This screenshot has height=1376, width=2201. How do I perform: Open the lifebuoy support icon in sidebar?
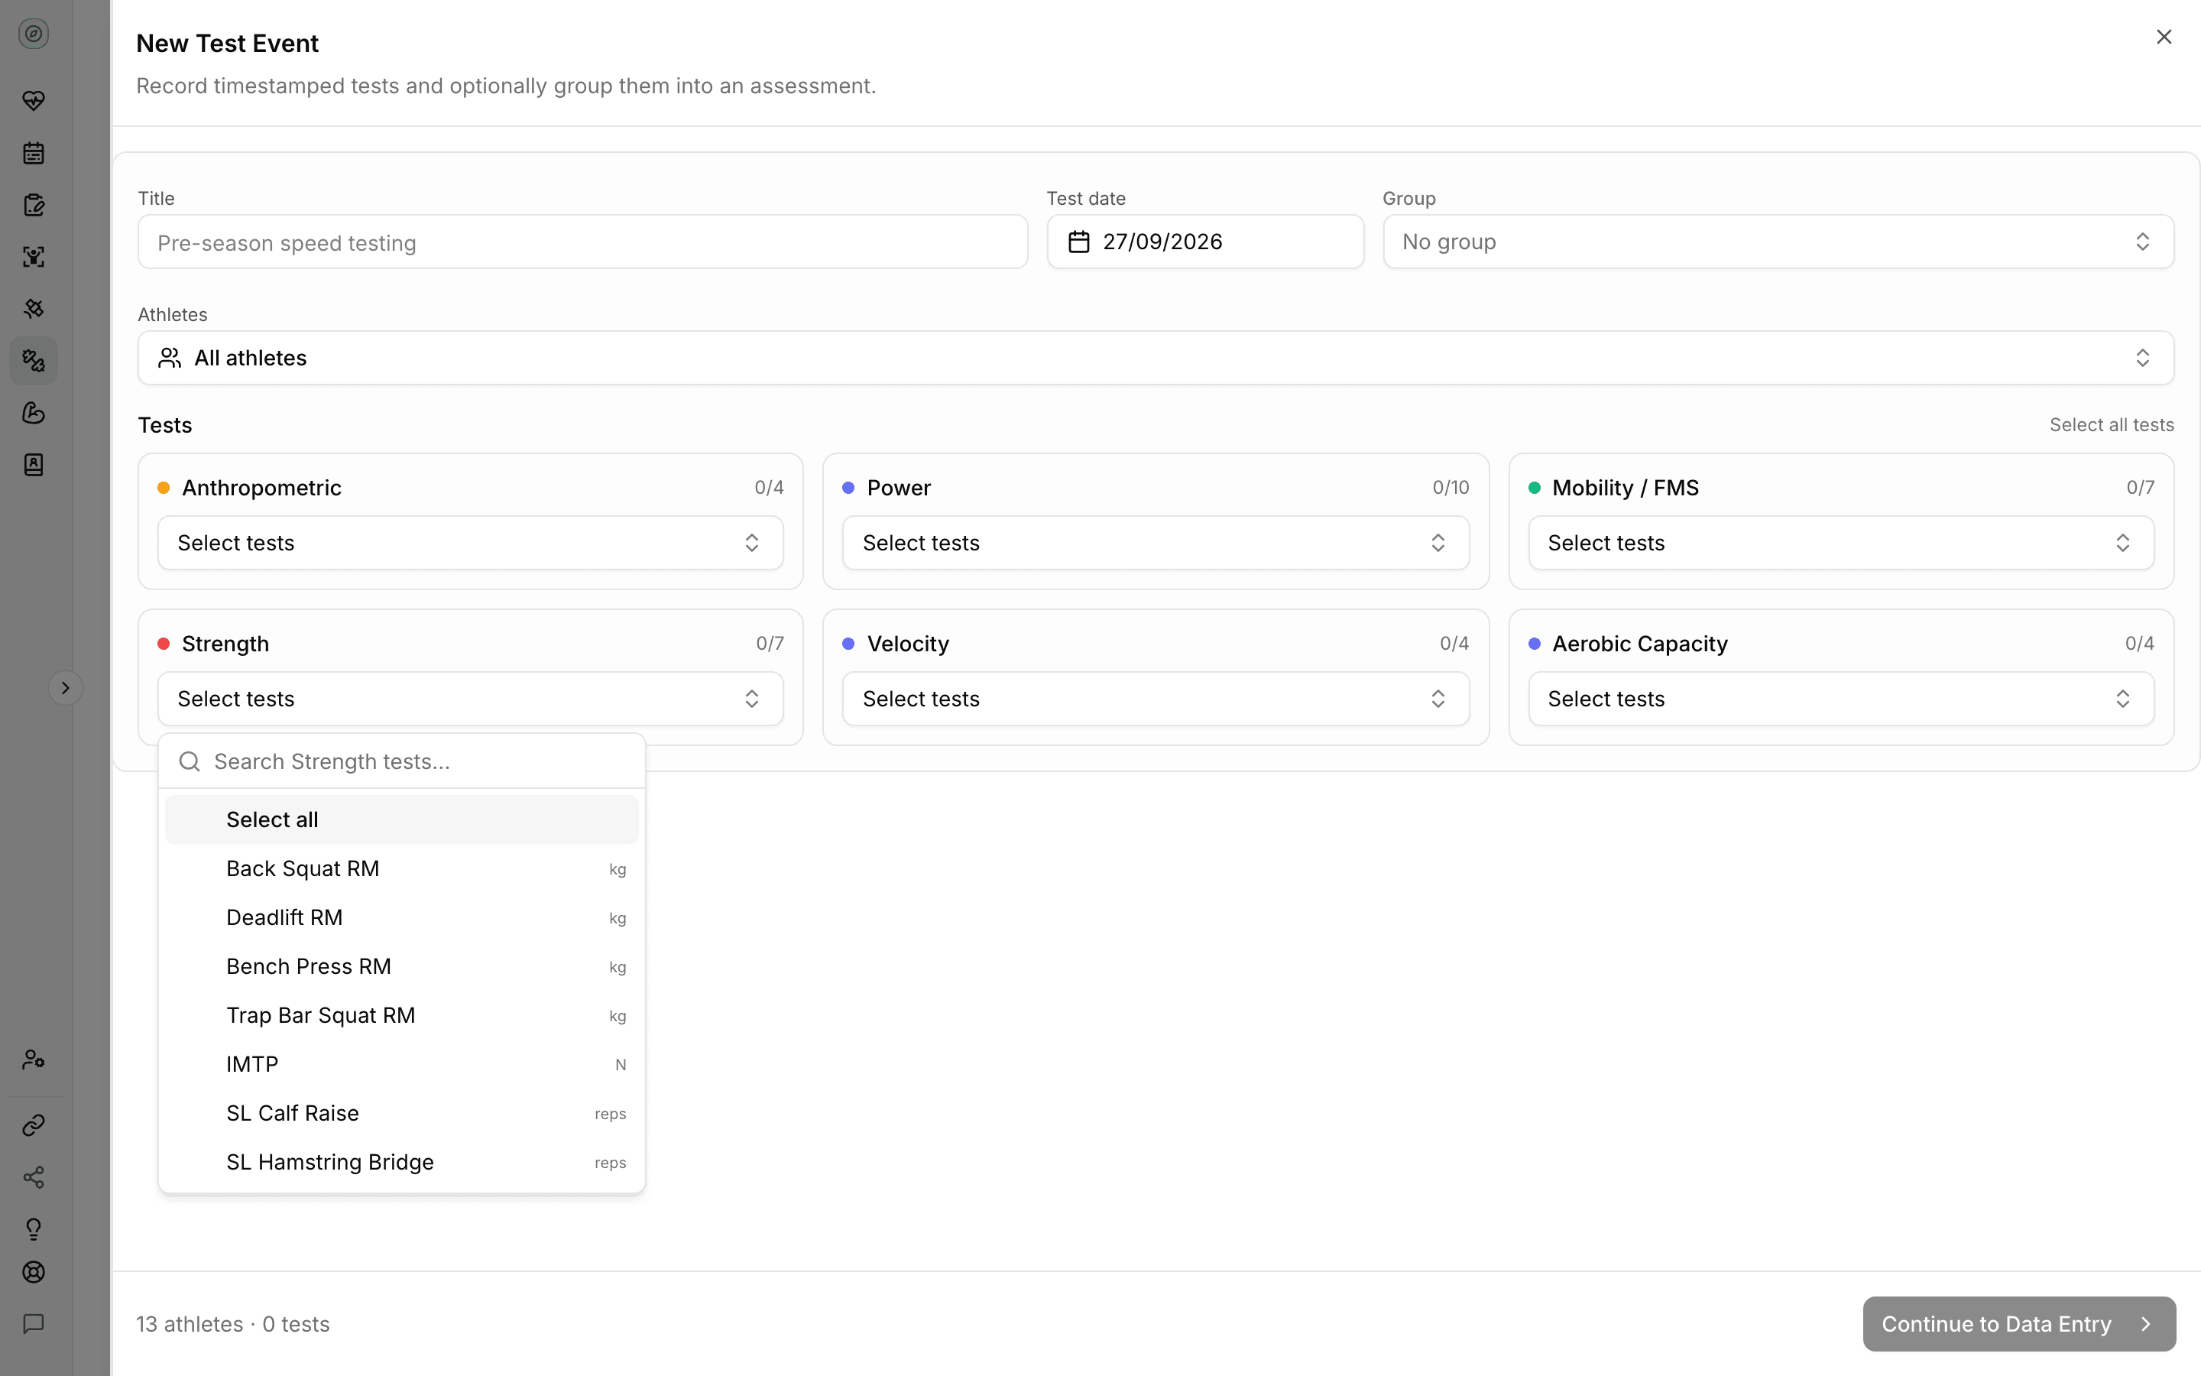(34, 1272)
